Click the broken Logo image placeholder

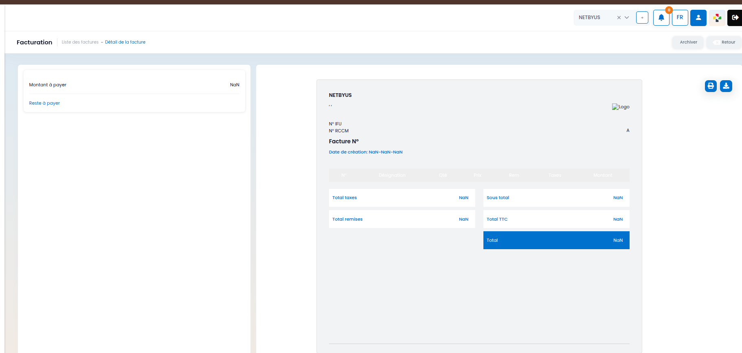click(620, 107)
